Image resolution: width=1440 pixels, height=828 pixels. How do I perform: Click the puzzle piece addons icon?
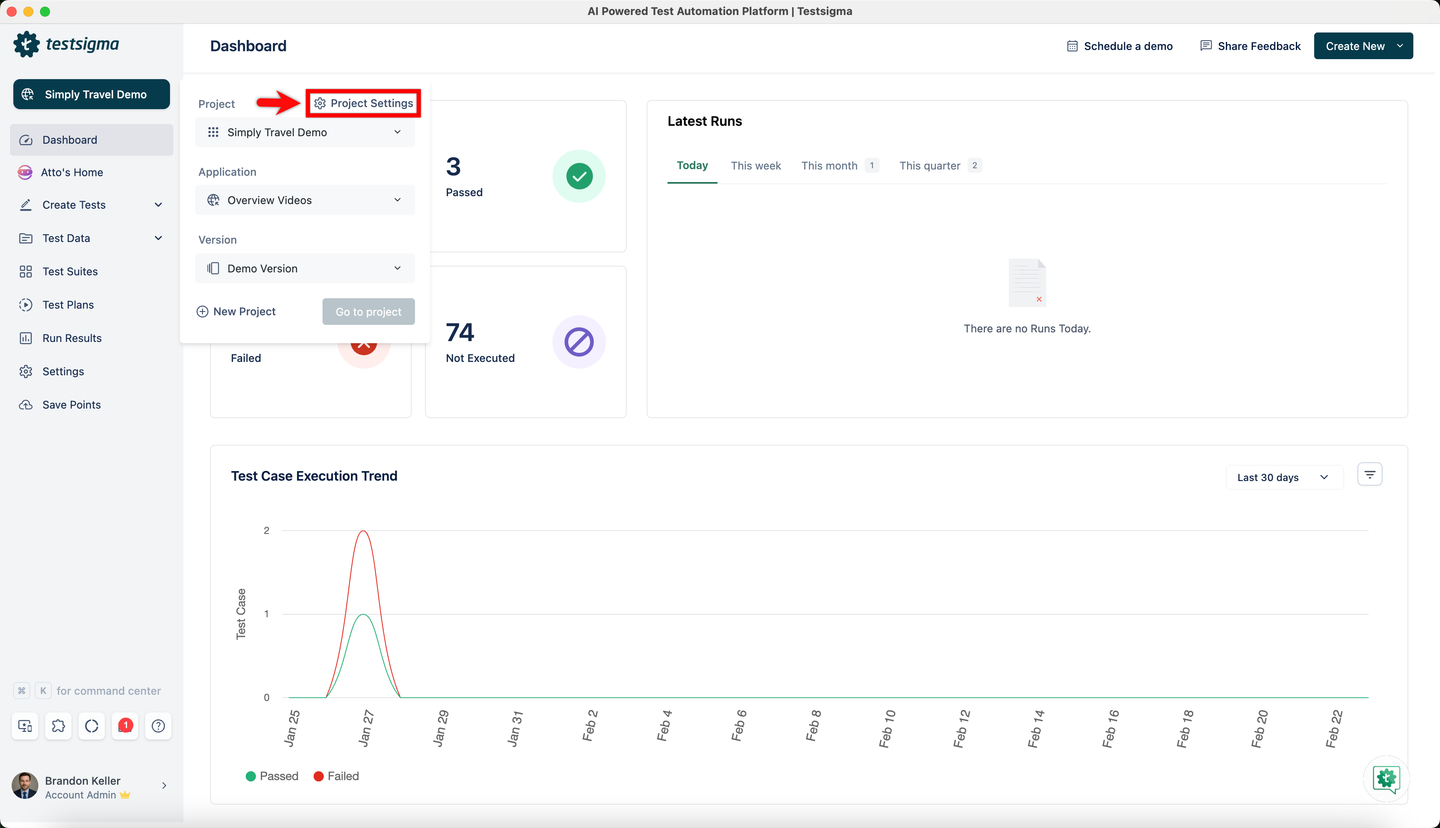(x=58, y=726)
